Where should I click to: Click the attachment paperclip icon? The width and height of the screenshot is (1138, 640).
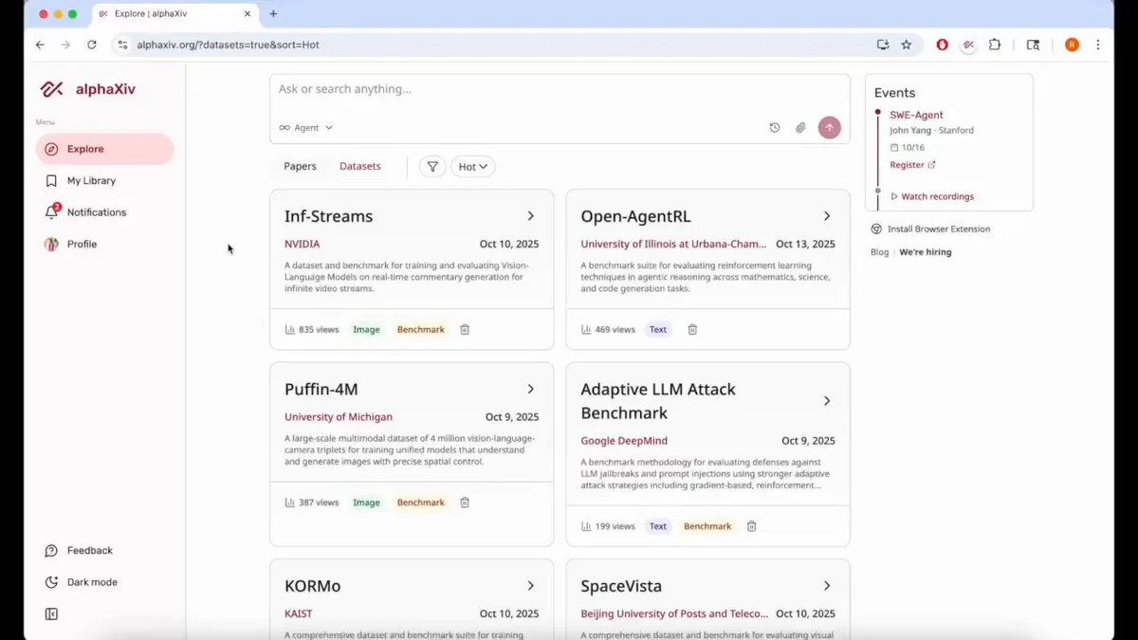click(800, 126)
